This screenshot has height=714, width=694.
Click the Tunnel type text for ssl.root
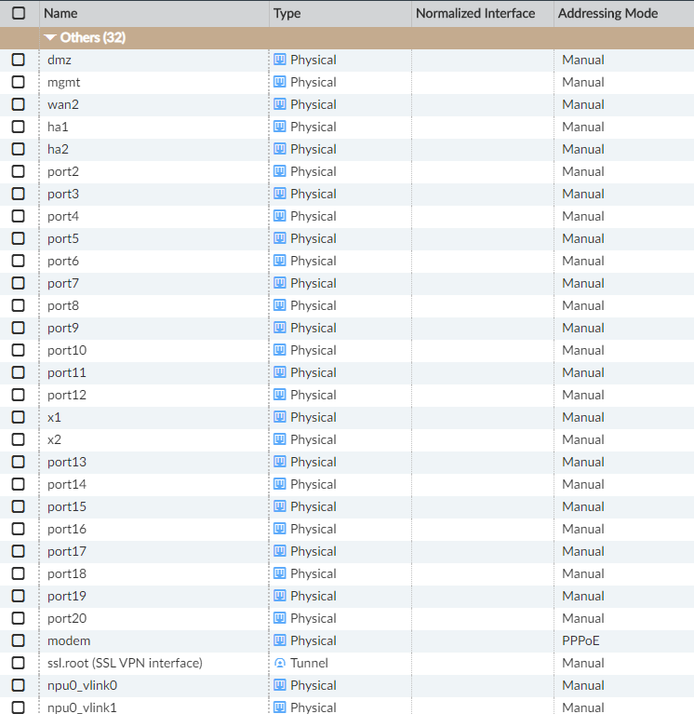[x=309, y=663]
